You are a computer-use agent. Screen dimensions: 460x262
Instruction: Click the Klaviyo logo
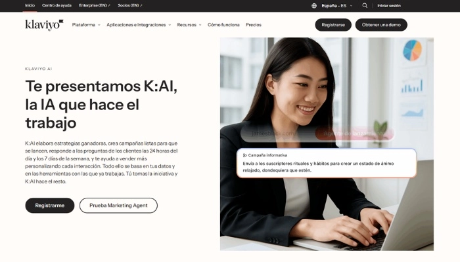pyautogui.click(x=44, y=25)
